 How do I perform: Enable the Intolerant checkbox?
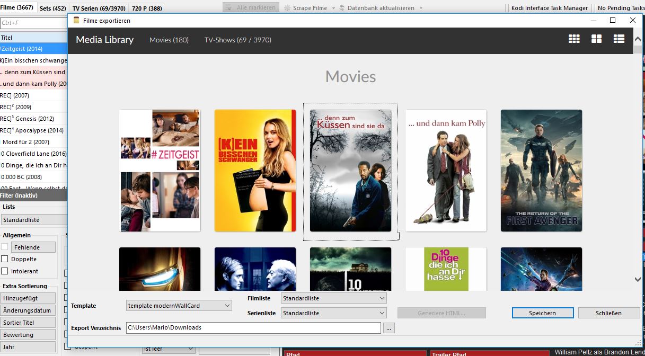point(4,271)
